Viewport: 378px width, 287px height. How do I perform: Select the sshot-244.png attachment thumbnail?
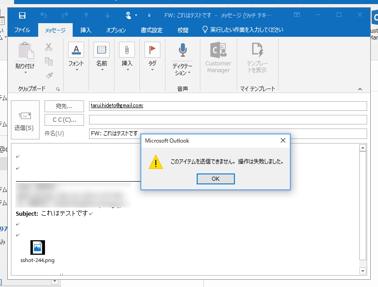click(x=37, y=247)
